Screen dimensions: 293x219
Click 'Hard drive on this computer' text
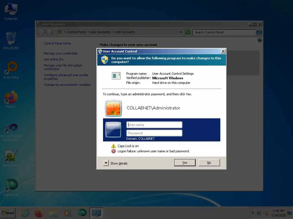tap(171, 83)
